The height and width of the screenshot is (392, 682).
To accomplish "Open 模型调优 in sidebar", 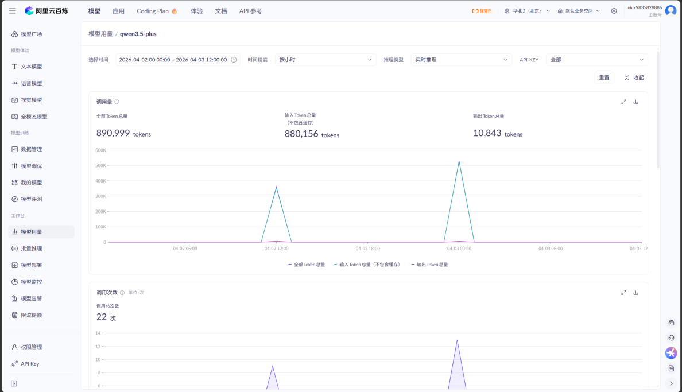I will (x=41, y=166).
